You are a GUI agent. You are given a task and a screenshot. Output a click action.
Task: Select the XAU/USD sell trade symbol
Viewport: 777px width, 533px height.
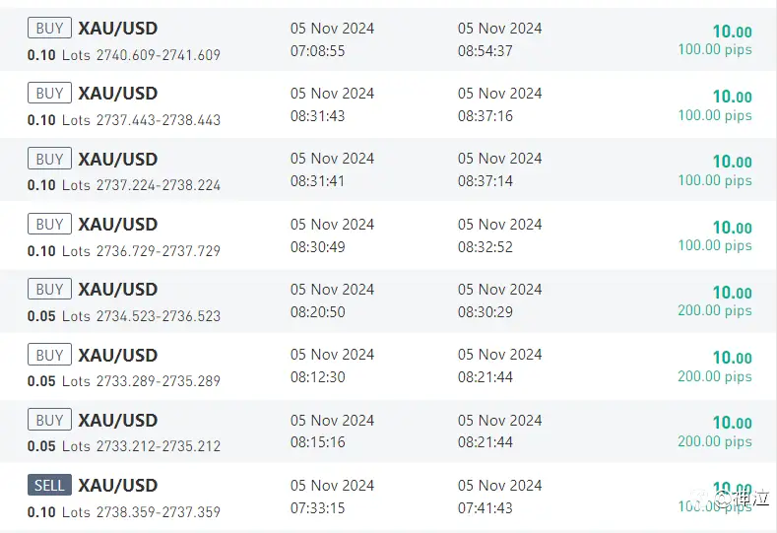(x=118, y=485)
